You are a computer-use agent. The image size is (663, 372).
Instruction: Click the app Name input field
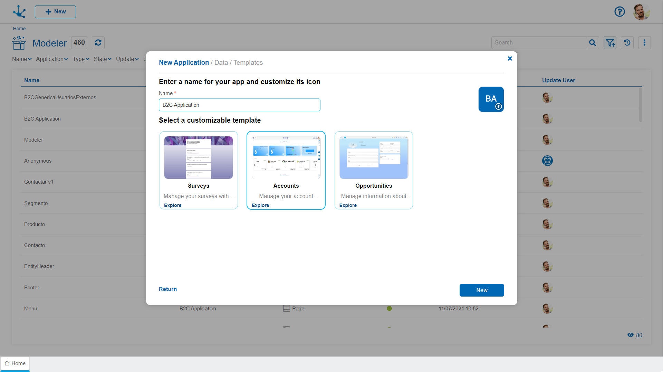pos(239,105)
